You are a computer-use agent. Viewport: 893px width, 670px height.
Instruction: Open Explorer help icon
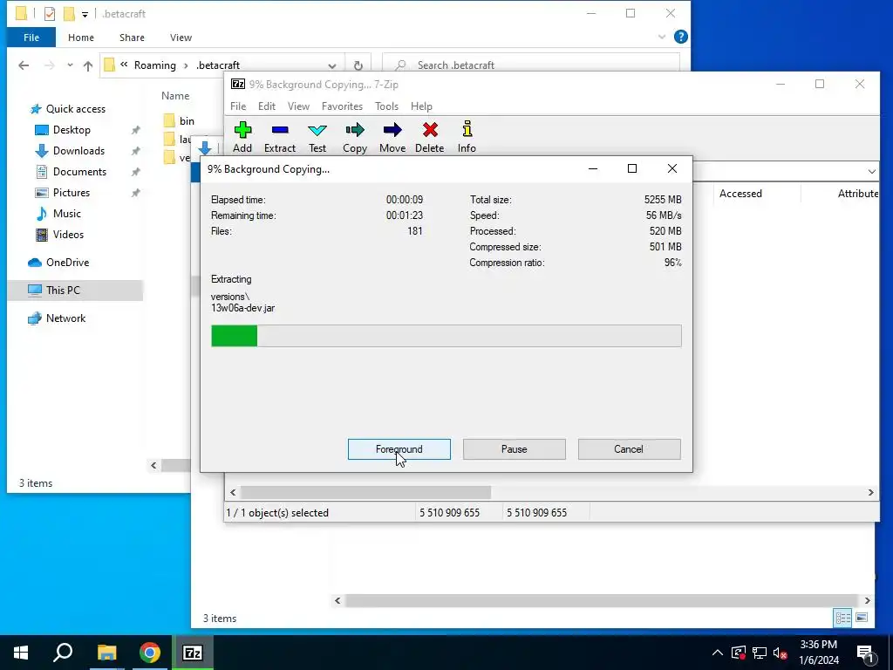pyautogui.click(x=680, y=37)
